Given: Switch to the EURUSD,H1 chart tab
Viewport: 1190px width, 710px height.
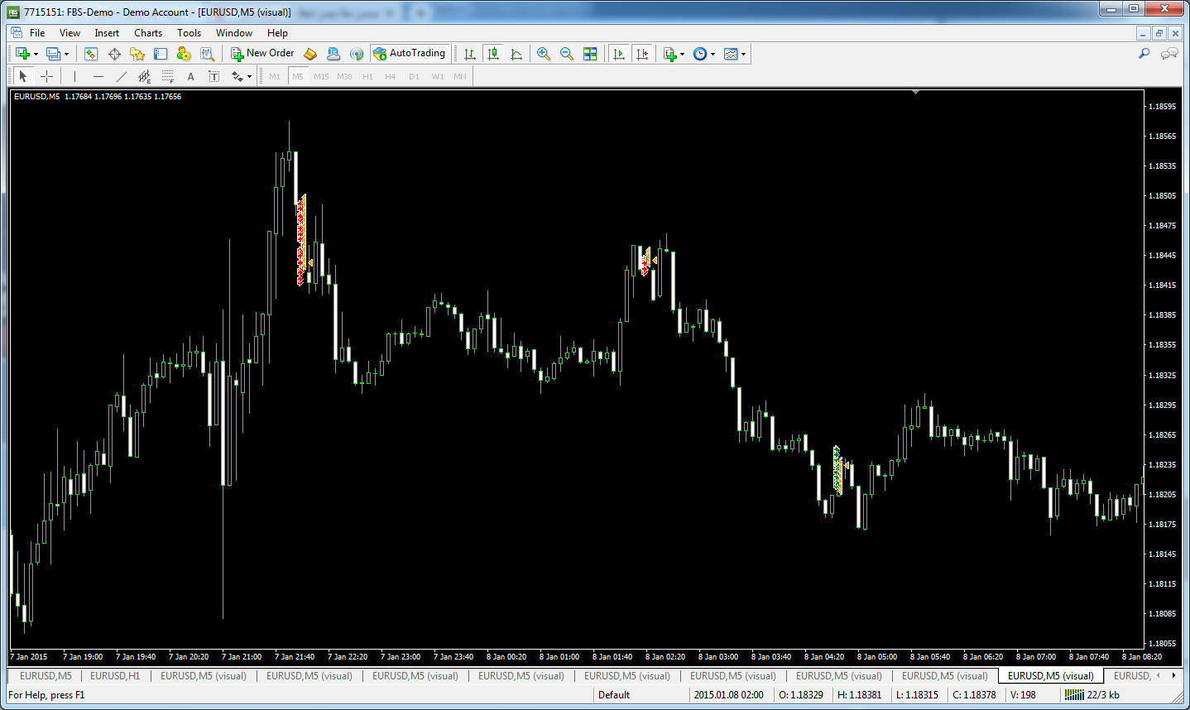Looking at the screenshot, I should tap(115, 676).
